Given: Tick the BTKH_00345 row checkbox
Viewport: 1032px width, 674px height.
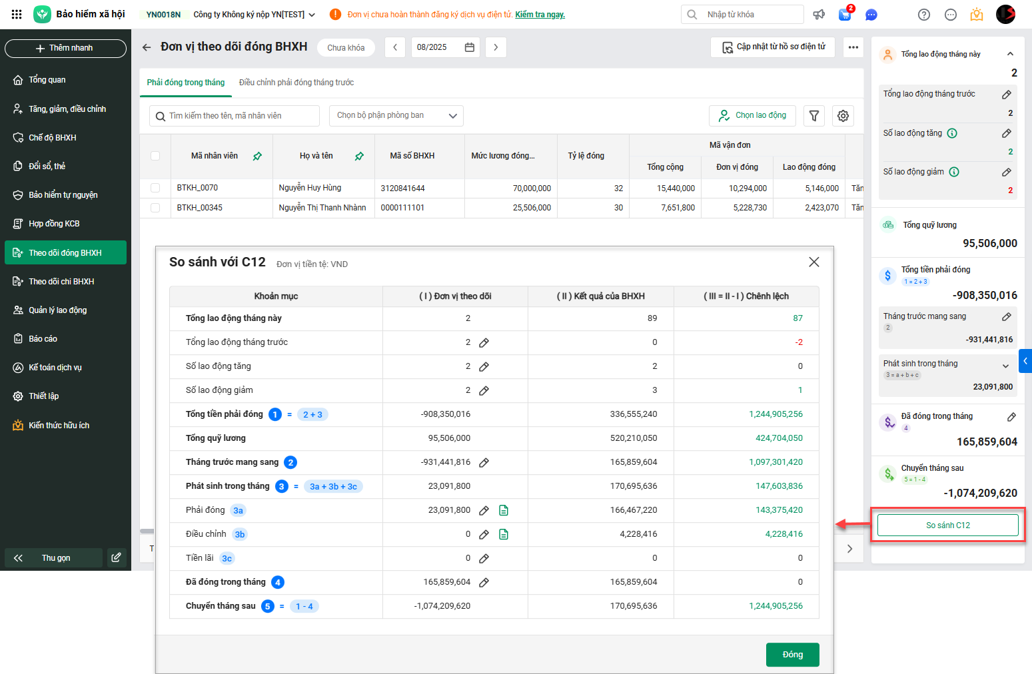Looking at the screenshot, I should point(155,208).
